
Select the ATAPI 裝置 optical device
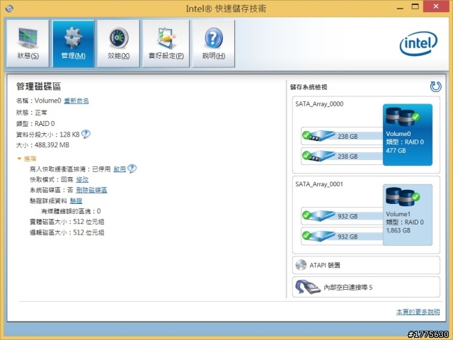pyautogui.click(x=366, y=265)
